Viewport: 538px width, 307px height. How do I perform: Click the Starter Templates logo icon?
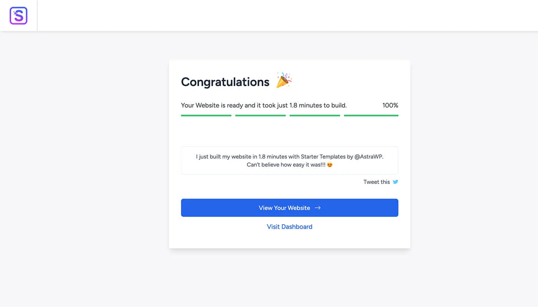(x=18, y=16)
